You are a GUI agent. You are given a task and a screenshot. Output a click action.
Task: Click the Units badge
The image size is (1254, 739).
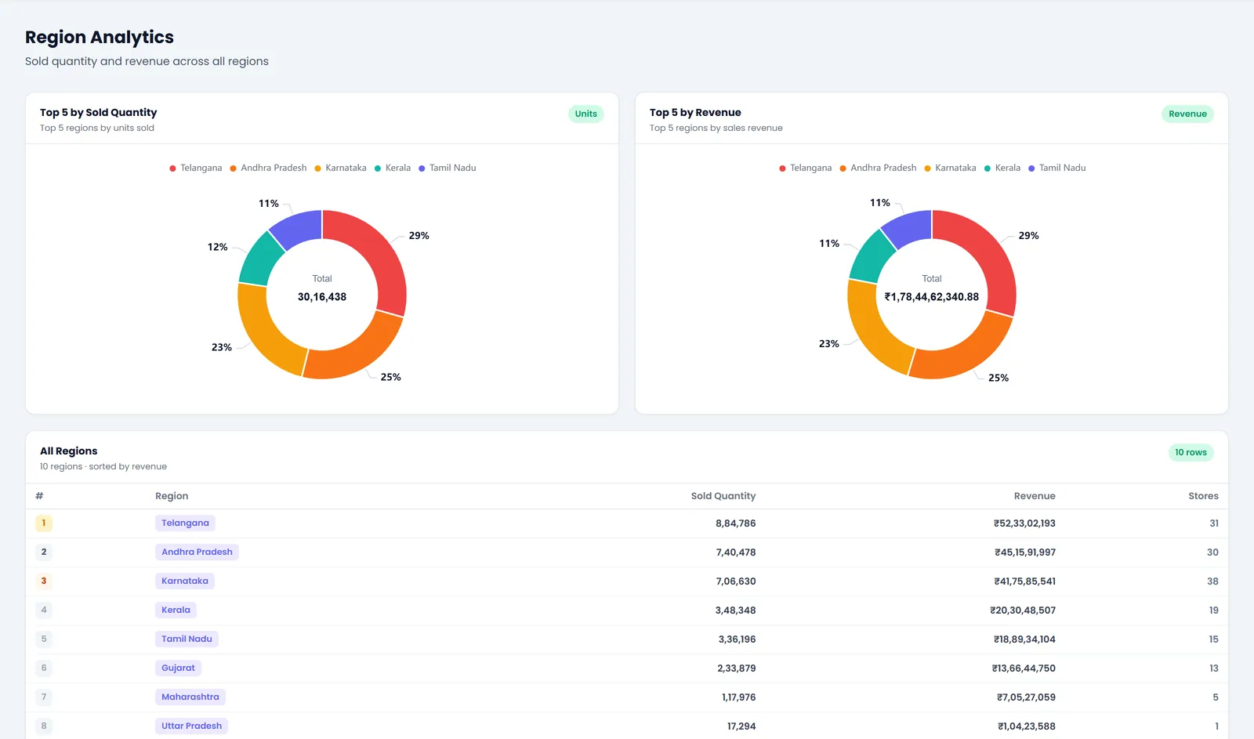tap(585, 114)
